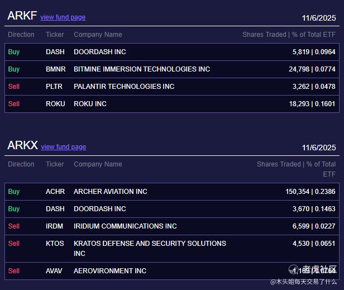
Task: Open the ARKF view fund page link
Action: pos(63,17)
